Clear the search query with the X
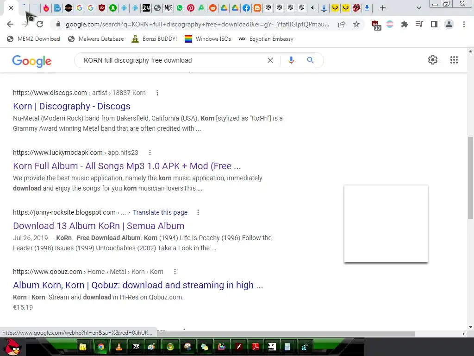Screen dimensions: 474x356 [x=270, y=60]
